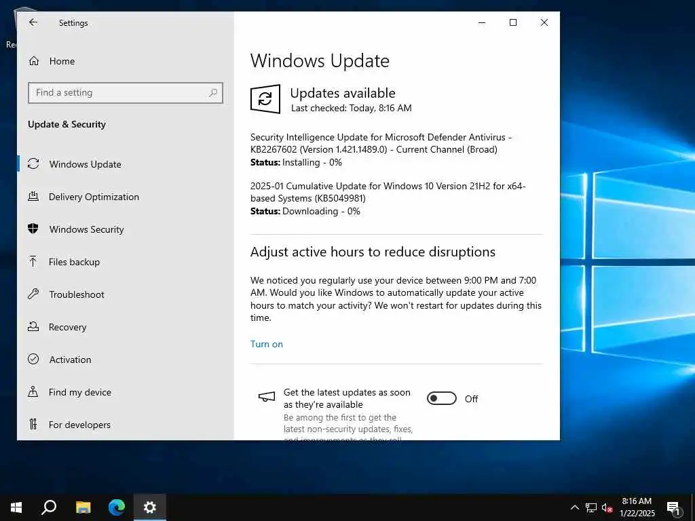Screen dimensions: 695x521
Task: Open the taskbar clock showing 8:16 AM
Action: [637, 507]
